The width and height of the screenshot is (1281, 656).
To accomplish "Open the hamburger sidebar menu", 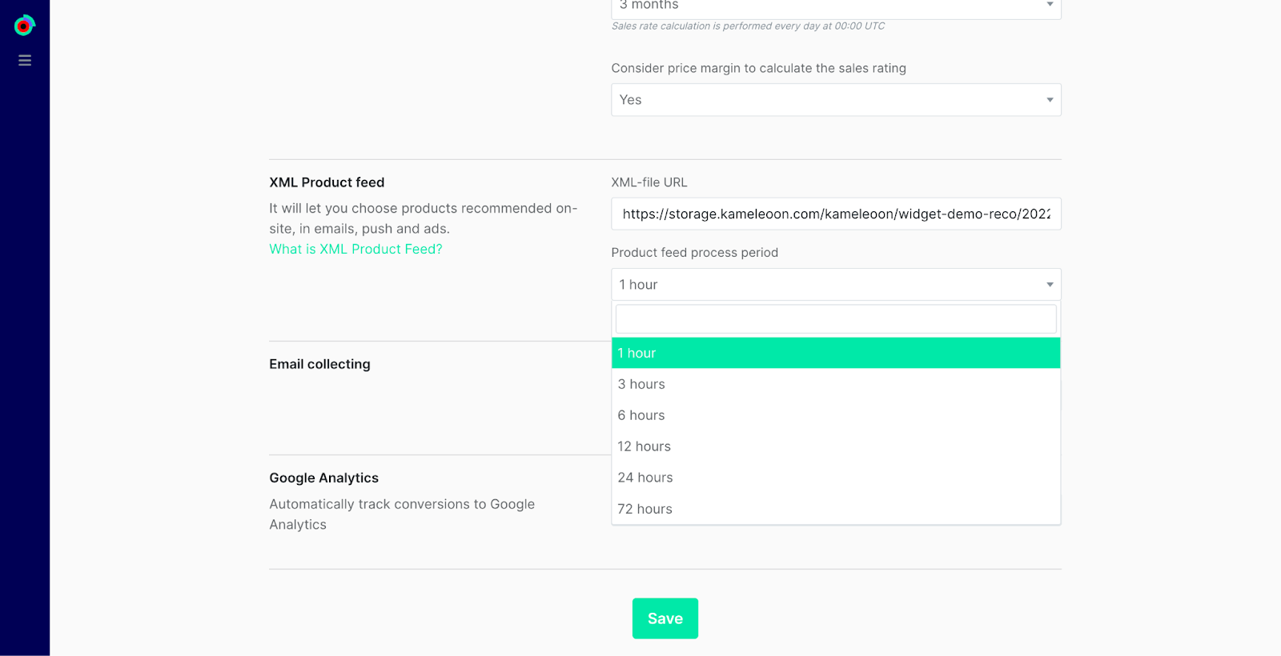I will coord(25,61).
